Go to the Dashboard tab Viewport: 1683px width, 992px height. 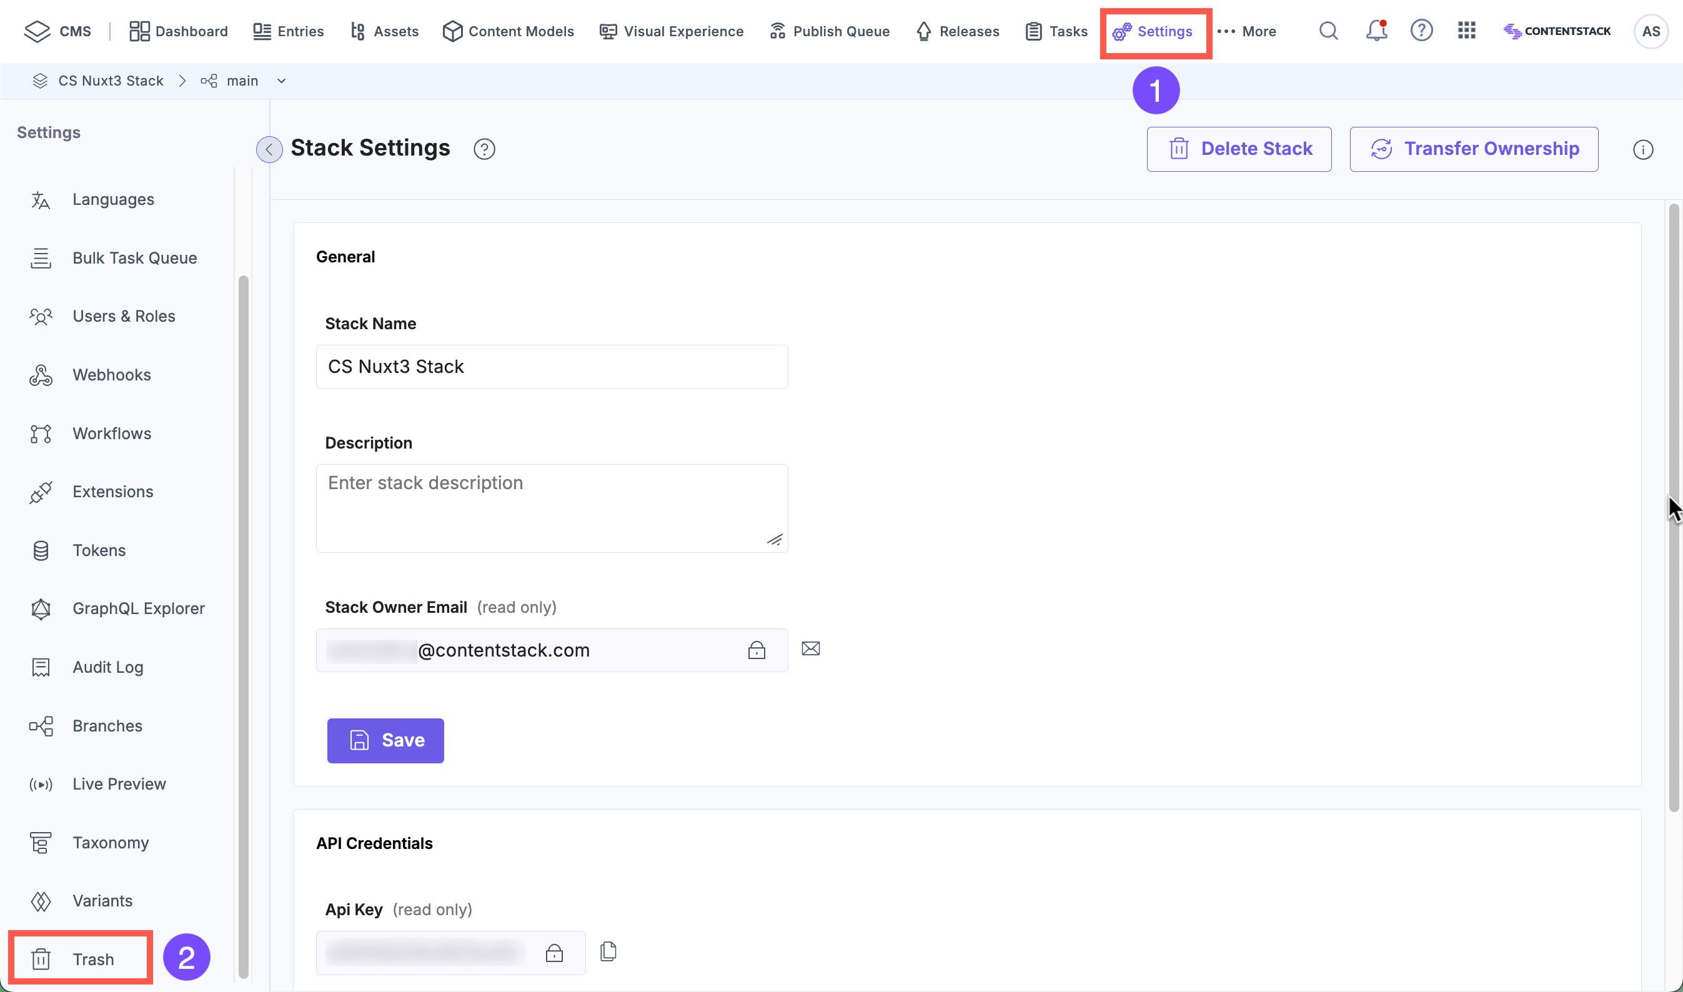tap(179, 31)
